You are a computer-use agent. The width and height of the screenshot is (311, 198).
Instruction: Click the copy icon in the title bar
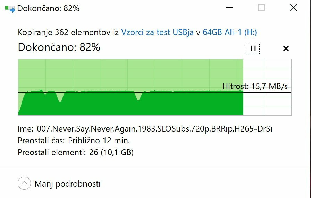(10, 9)
